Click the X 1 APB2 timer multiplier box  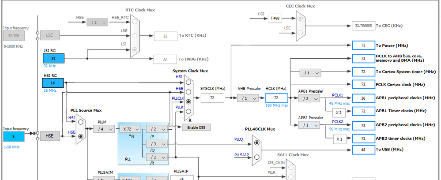point(340,139)
